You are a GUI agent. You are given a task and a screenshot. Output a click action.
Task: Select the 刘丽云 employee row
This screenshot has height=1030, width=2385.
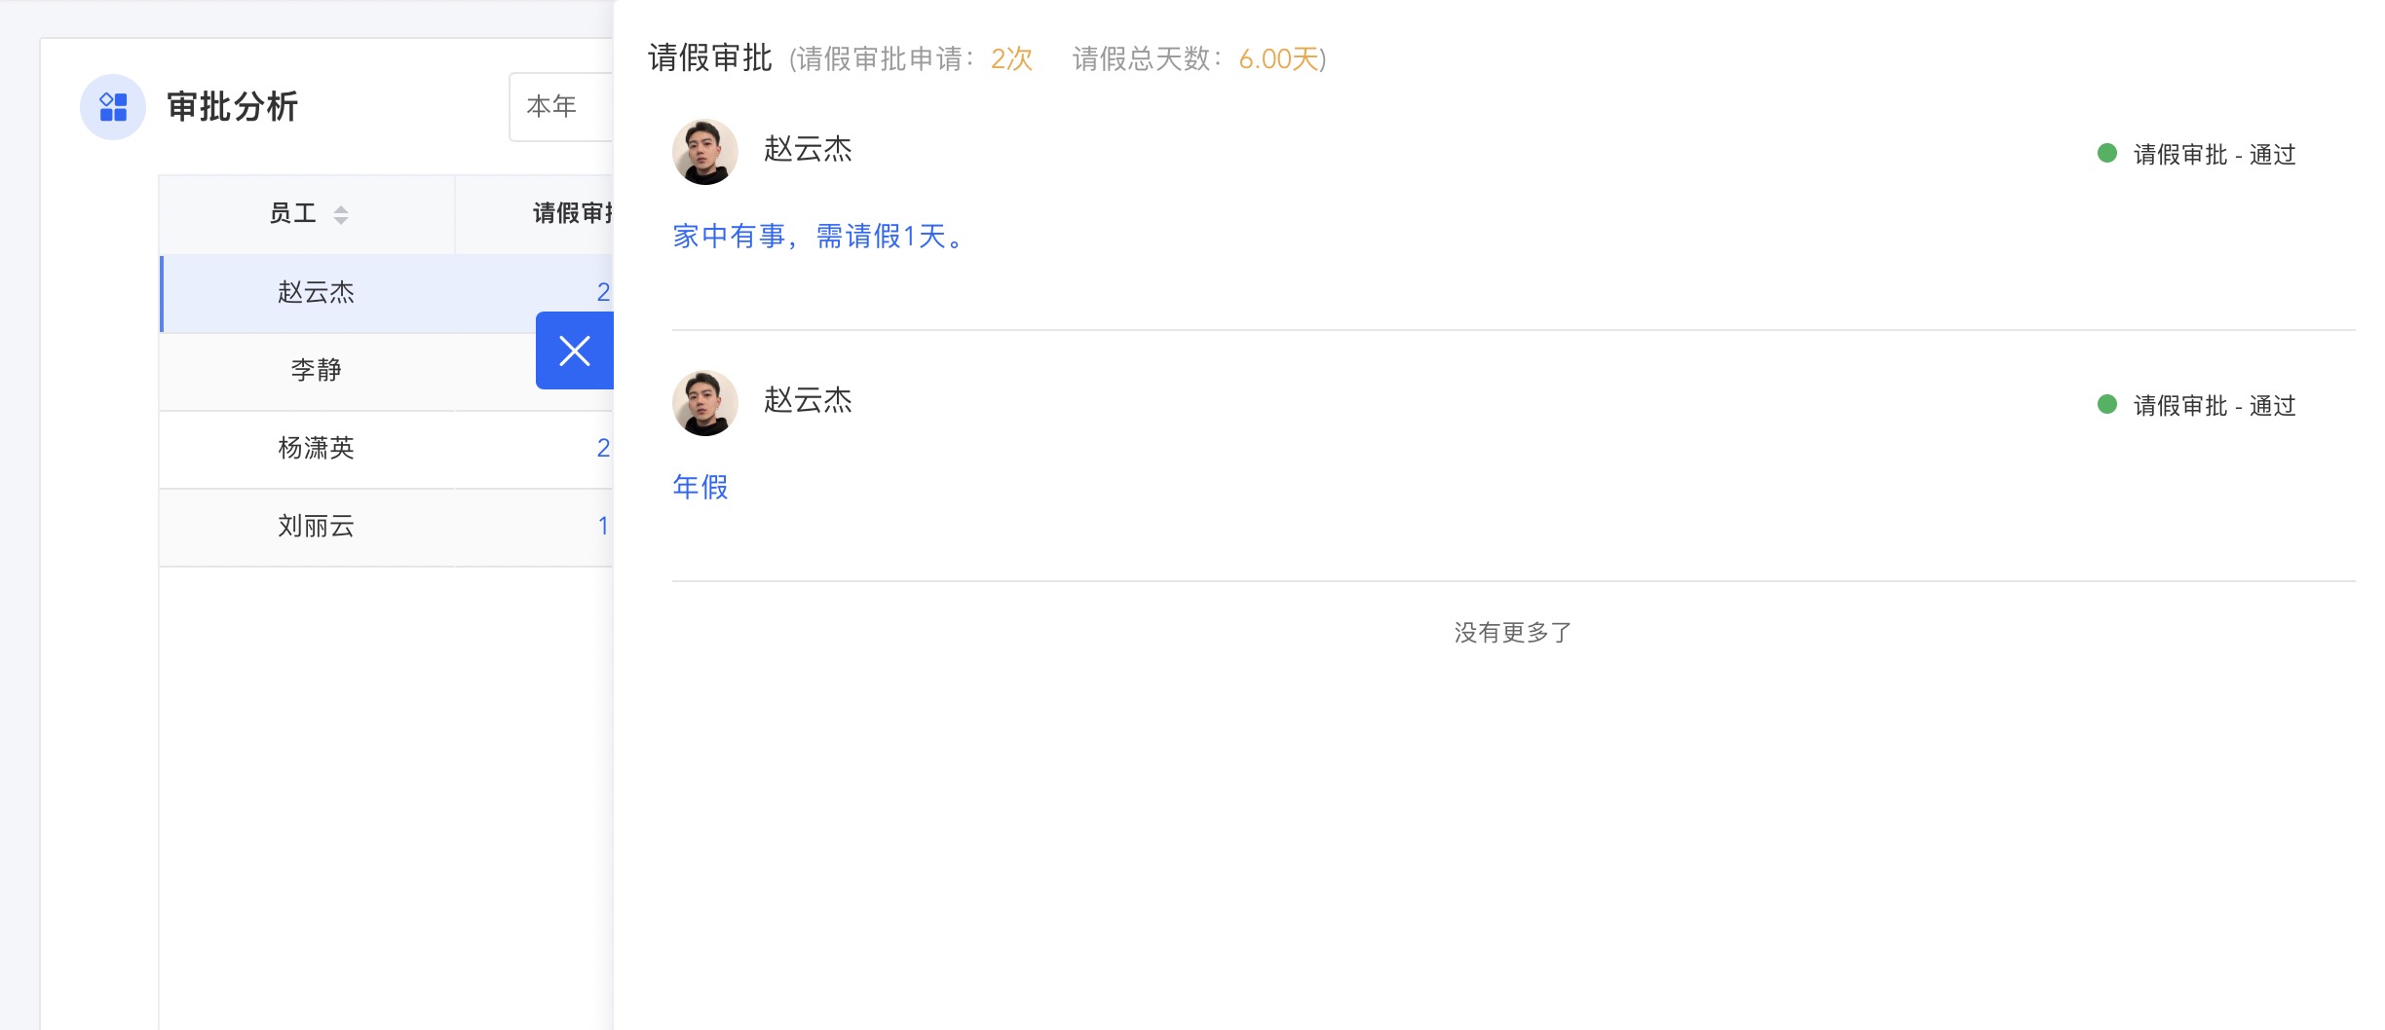pyautogui.click(x=316, y=526)
